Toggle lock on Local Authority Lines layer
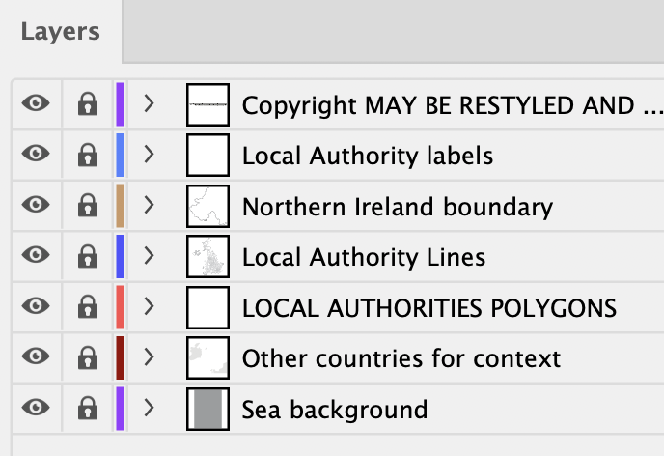The width and height of the screenshot is (664, 456). pos(88,256)
